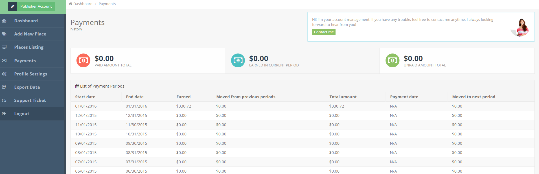Image resolution: width=539 pixels, height=174 pixels.
Task: Click the gears icon for Profile Settings
Action: 4,74
